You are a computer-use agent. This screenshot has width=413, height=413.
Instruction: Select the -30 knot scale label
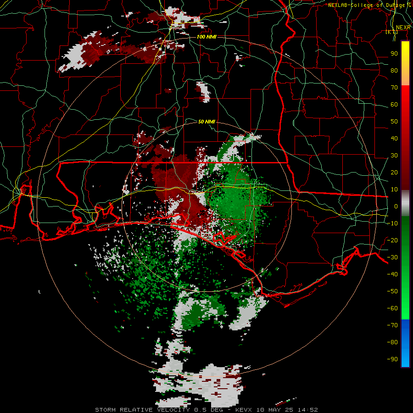tap(392, 257)
